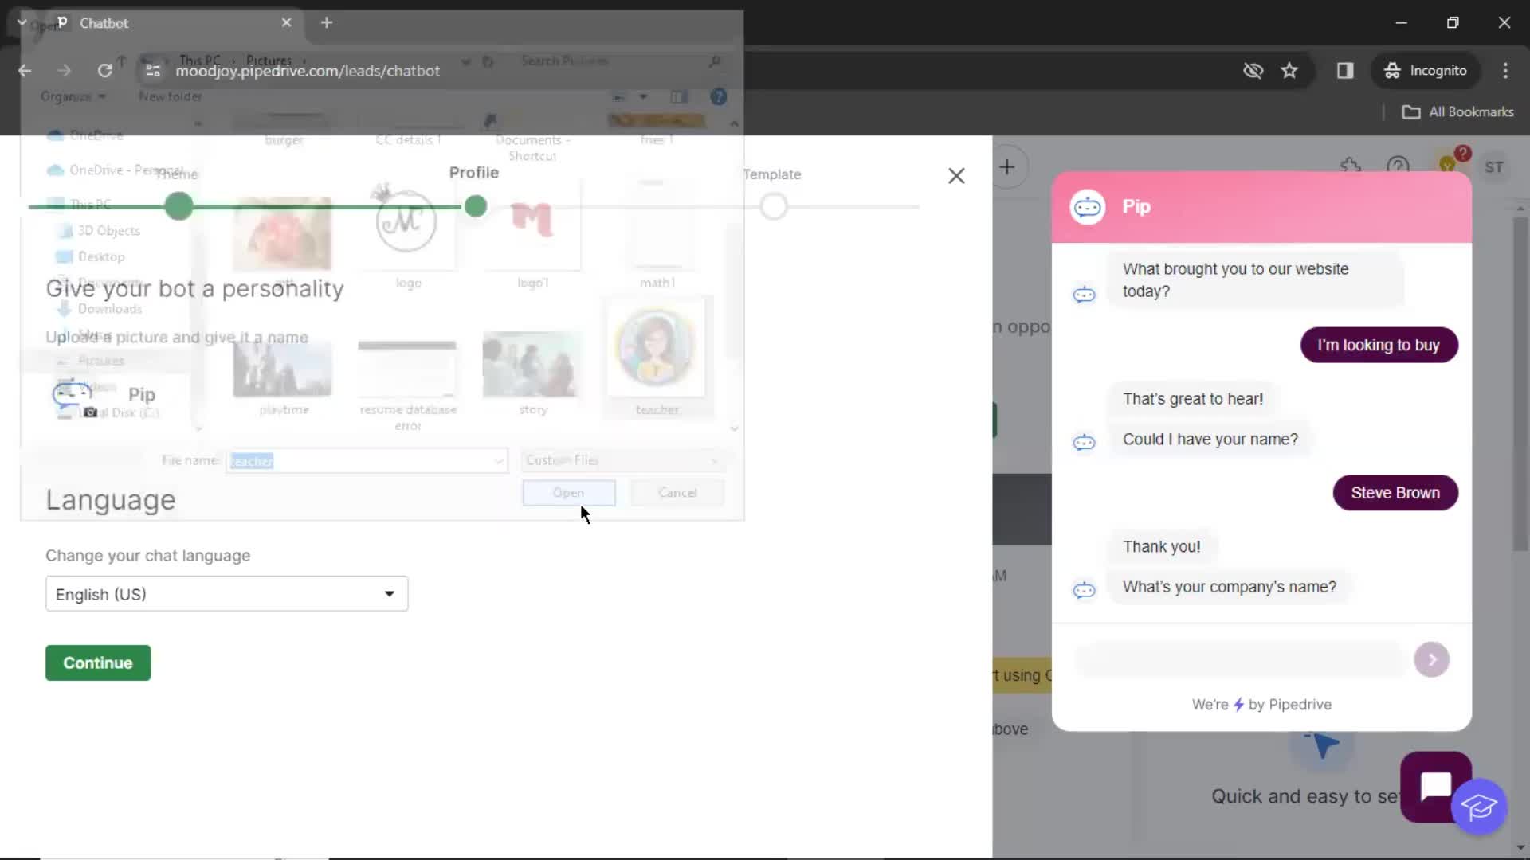This screenshot has height=860, width=1530.
Task: Click the Profile dialog close button
Action: click(956, 175)
